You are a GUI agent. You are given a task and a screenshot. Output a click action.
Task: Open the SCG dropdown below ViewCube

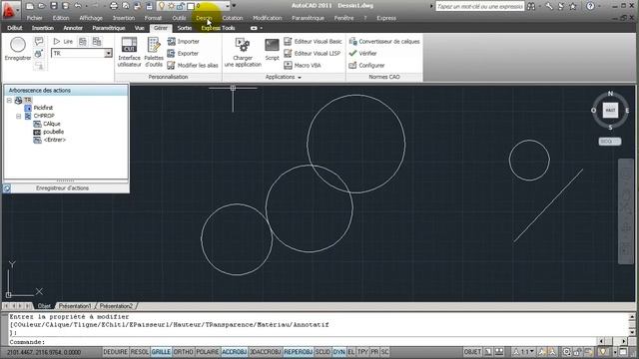coord(610,142)
